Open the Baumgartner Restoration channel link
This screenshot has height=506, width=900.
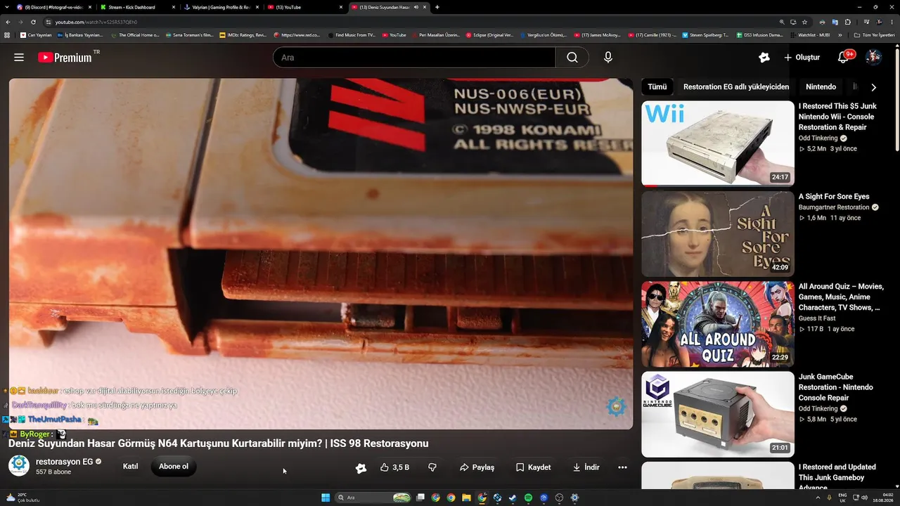[x=834, y=207]
